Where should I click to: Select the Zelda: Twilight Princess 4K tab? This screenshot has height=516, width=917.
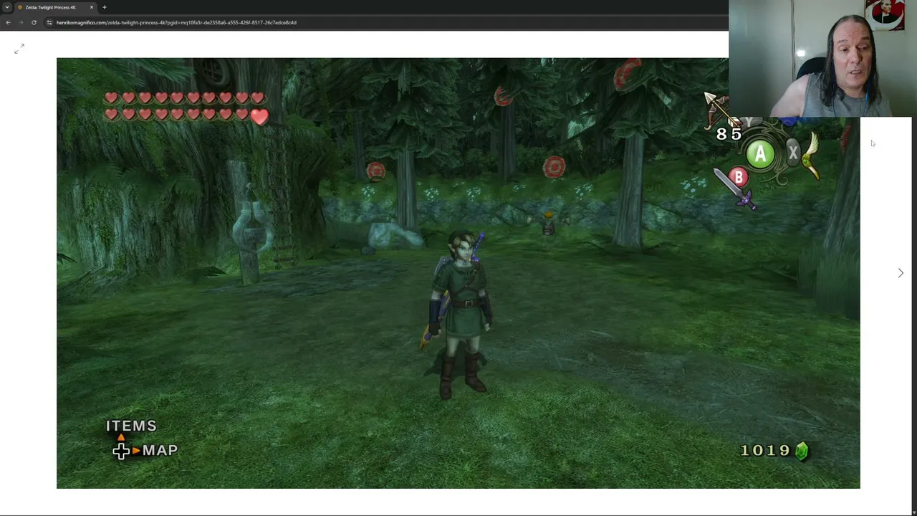[56, 7]
